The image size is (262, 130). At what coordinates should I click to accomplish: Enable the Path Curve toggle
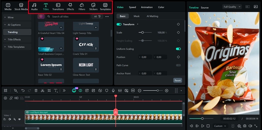178,65
